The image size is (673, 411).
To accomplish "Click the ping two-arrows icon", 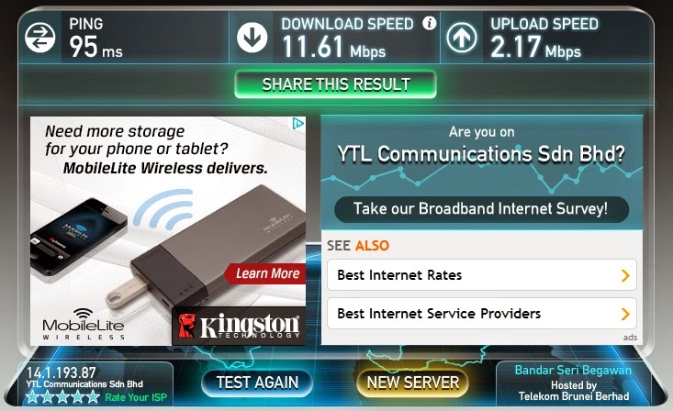I will (39, 38).
